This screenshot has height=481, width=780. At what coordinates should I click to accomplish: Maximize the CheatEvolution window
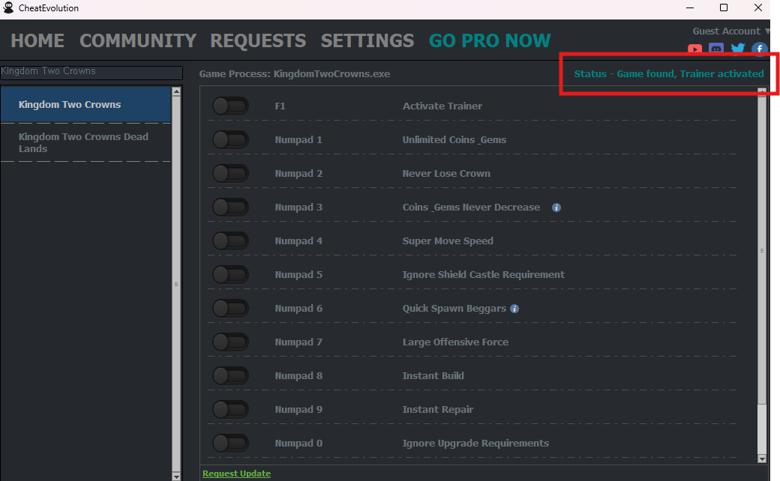(x=724, y=7)
